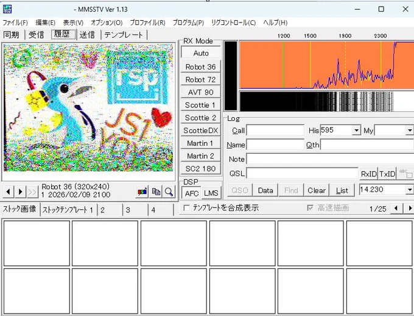Open the リグコントロール(C) menu
The image size is (414, 316).
(x=233, y=23)
